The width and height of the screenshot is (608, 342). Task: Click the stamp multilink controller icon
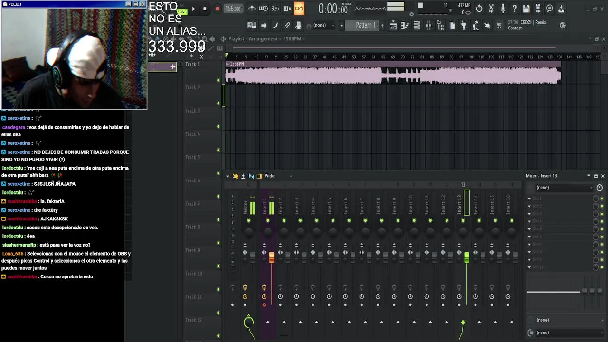(299, 25)
